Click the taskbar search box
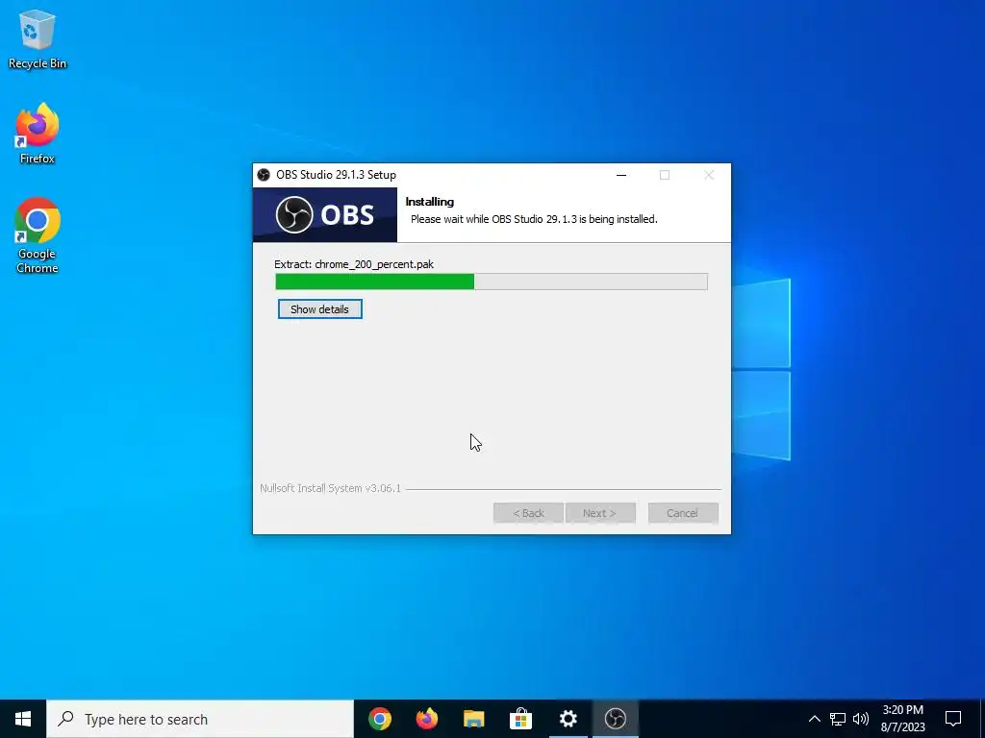985x738 pixels. pos(200,719)
